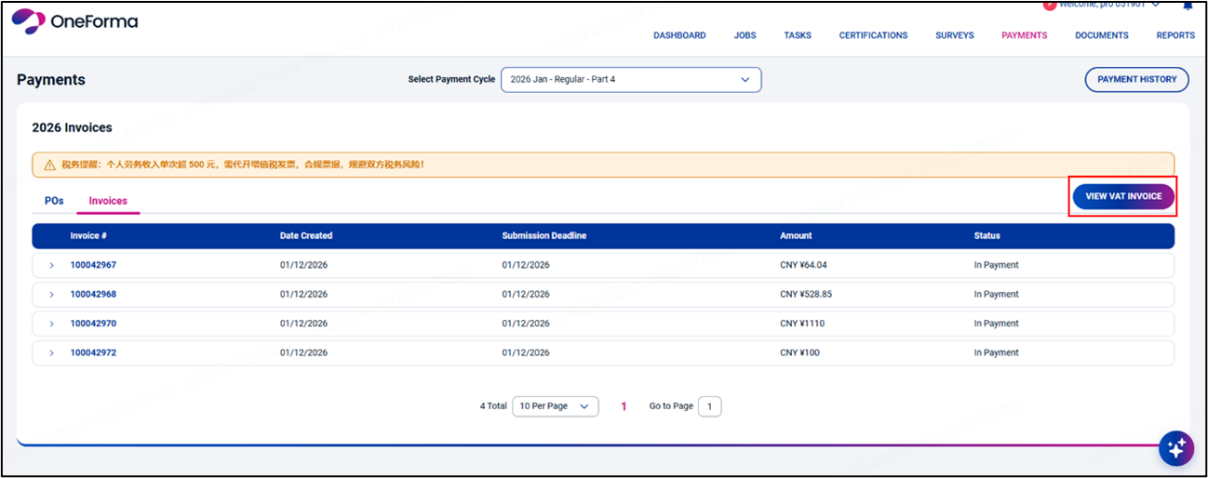Expand invoice 100042967 row
1208x478 pixels.
[x=51, y=265]
